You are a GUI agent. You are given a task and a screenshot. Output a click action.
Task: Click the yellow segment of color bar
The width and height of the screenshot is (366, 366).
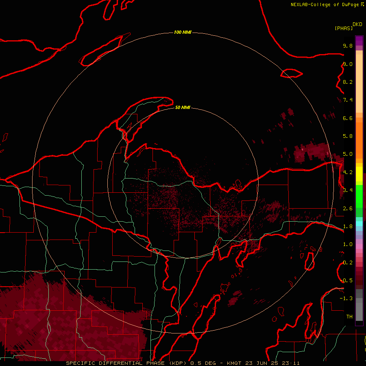click(359, 174)
